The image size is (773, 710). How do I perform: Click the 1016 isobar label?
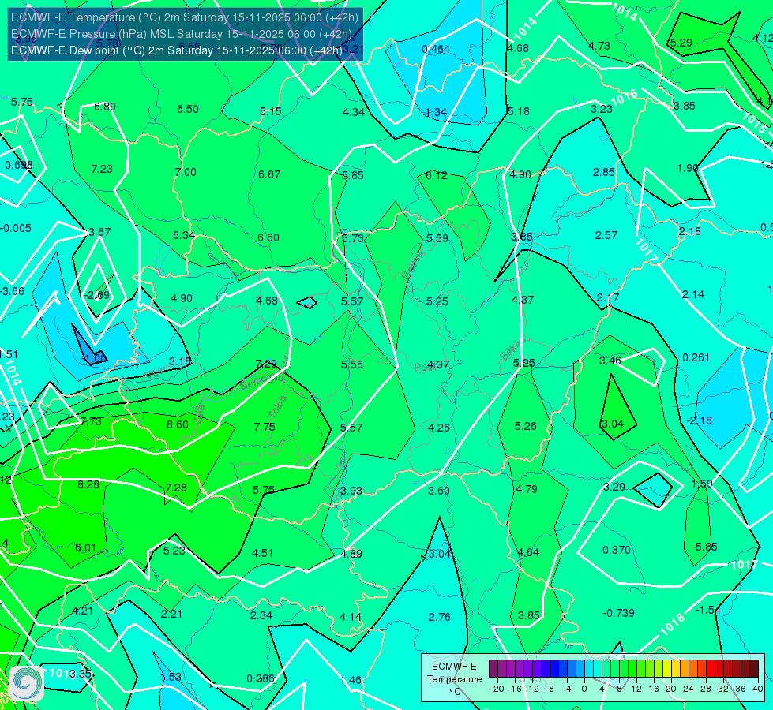(x=625, y=98)
